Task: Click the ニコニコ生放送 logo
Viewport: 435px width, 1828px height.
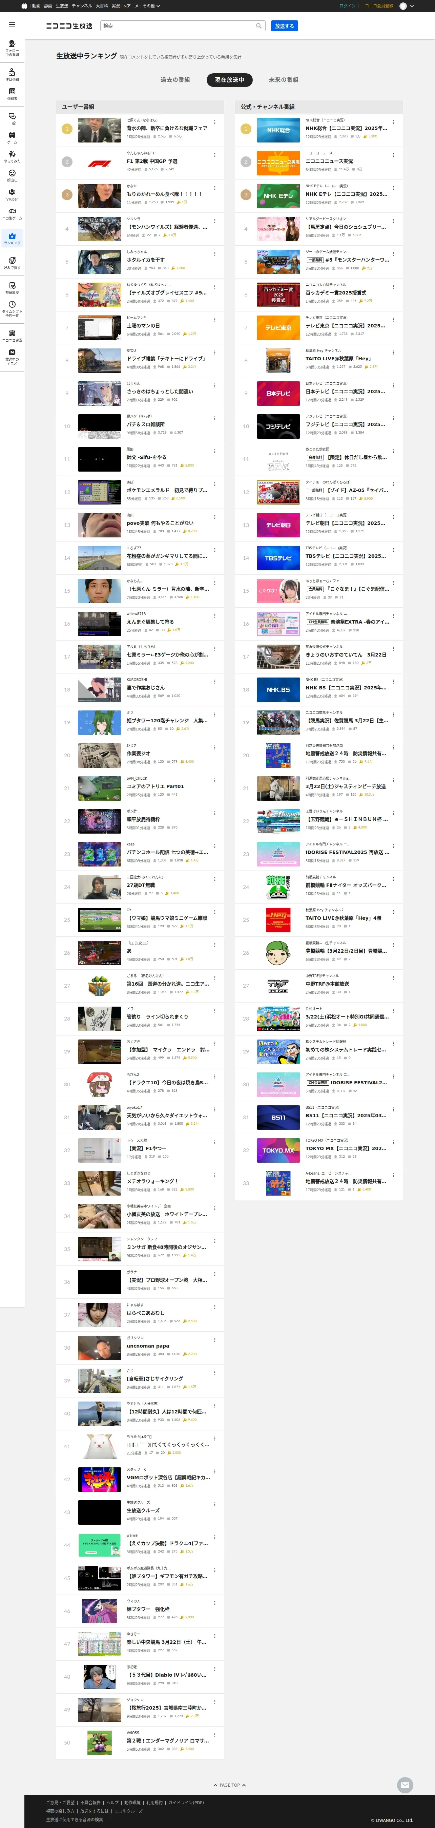Action: coord(69,25)
